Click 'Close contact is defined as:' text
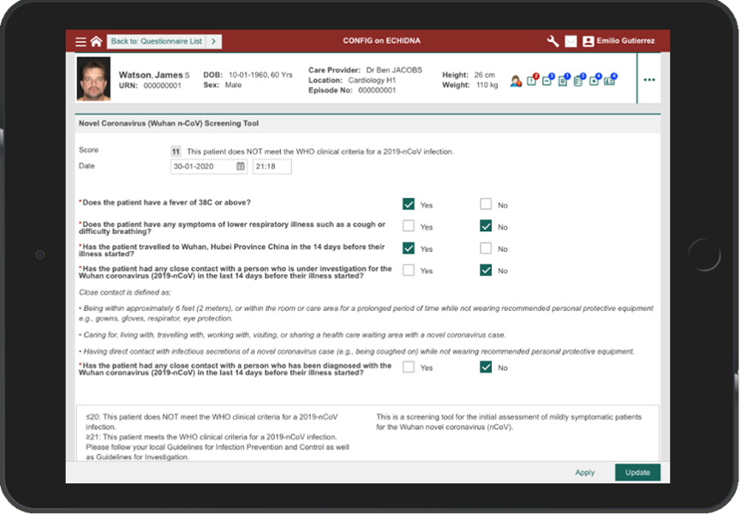Image resolution: width=741 pixels, height=514 pixels. click(125, 292)
